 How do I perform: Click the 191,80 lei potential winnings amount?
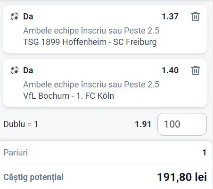(182, 177)
